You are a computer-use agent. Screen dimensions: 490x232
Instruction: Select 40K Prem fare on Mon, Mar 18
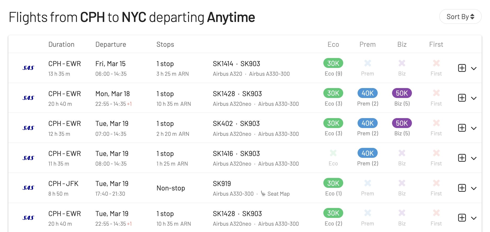367,93
